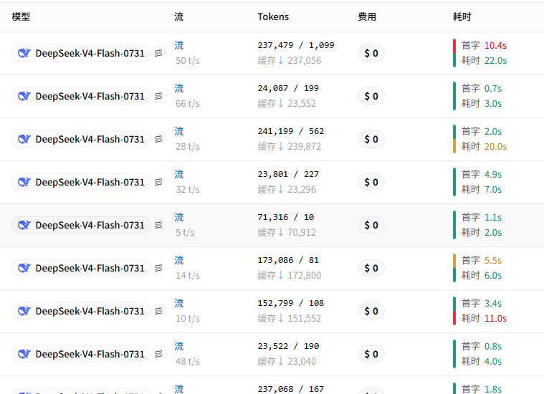Click the routing icon in the 173,086 tokens row
The height and width of the screenshot is (394, 544).
(x=158, y=268)
